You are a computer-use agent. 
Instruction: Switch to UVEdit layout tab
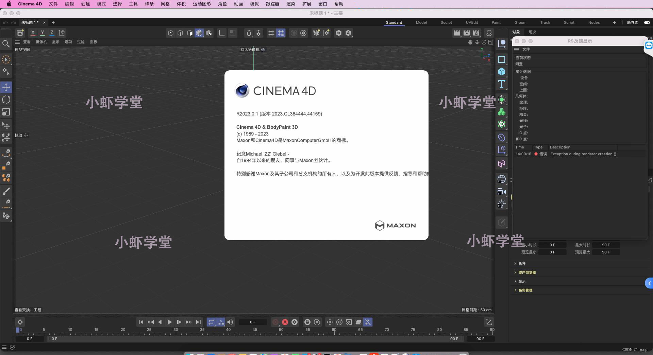[472, 22]
